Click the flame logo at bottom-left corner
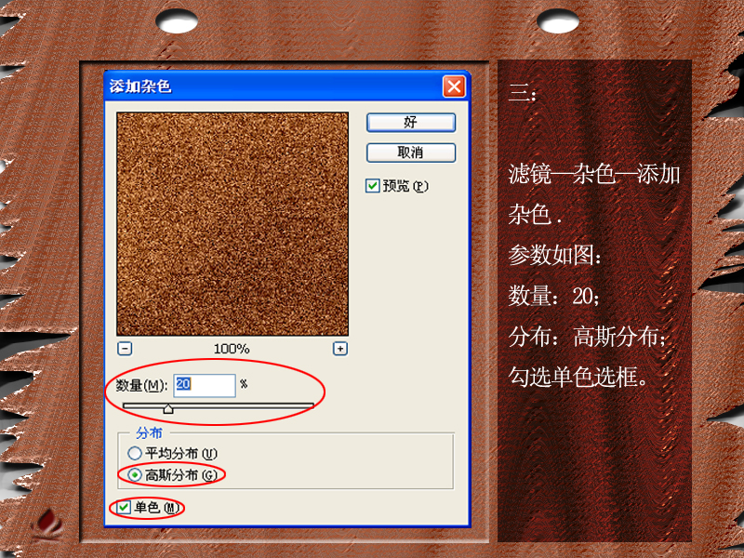Image resolution: width=744 pixels, height=558 pixels. pyautogui.click(x=47, y=525)
